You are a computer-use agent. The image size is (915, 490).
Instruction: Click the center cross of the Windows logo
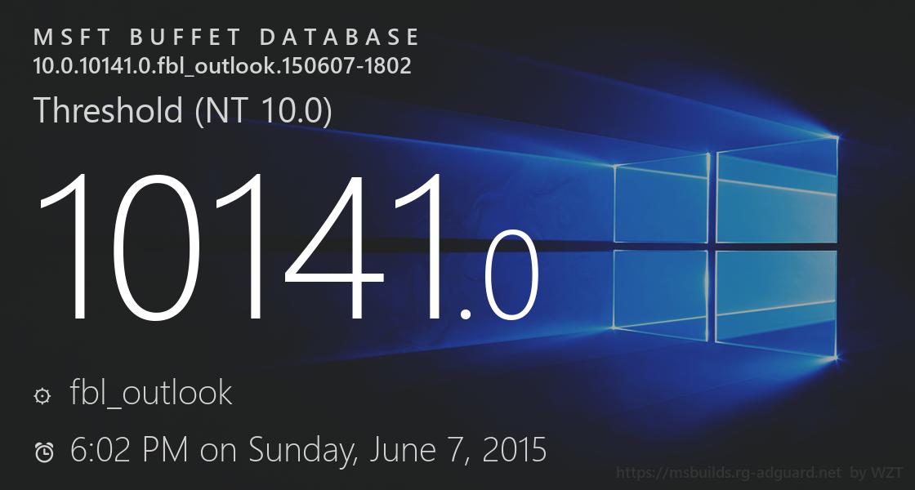pyautogui.click(x=712, y=243)
